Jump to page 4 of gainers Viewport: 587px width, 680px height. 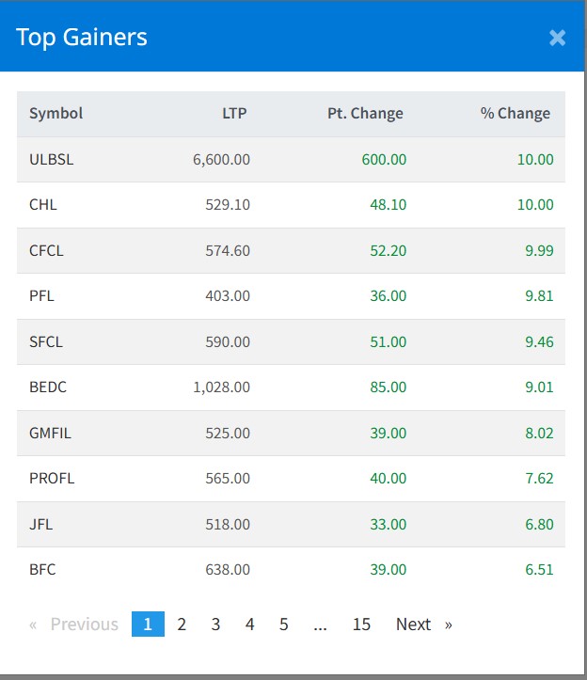(249, 625)
